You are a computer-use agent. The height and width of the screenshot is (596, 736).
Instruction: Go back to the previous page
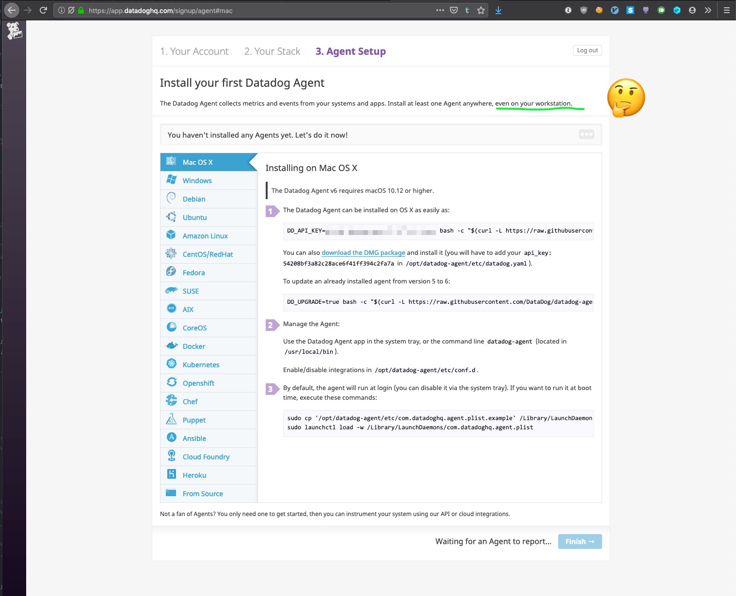(x=12, y=10)
